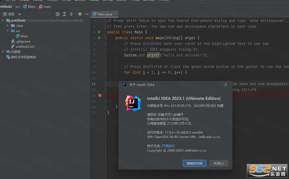Select the .gitignore file in project tree

tap(21, 41)
